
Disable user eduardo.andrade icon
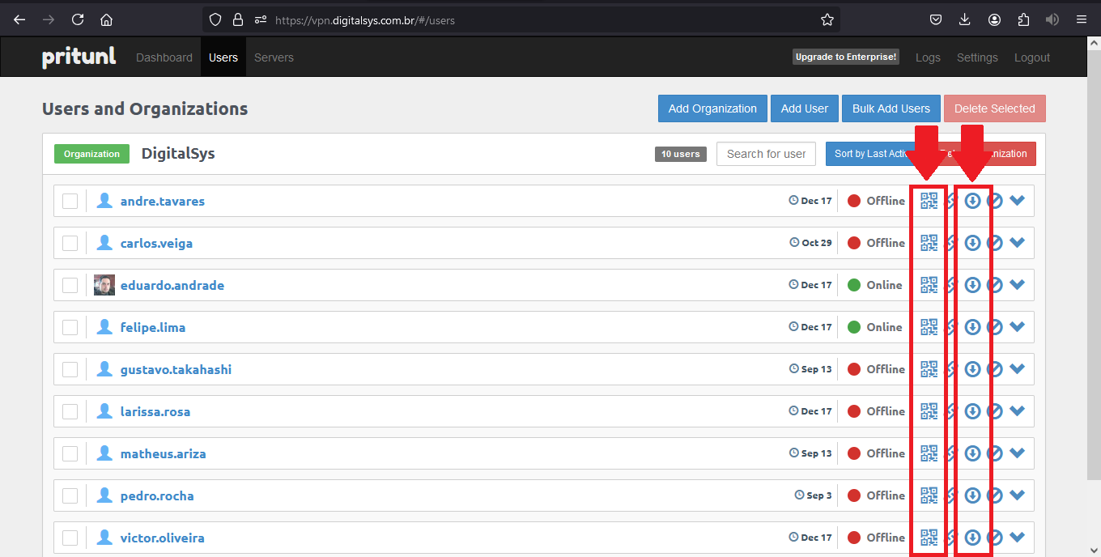pyautogui.click(x=995, y=285)
